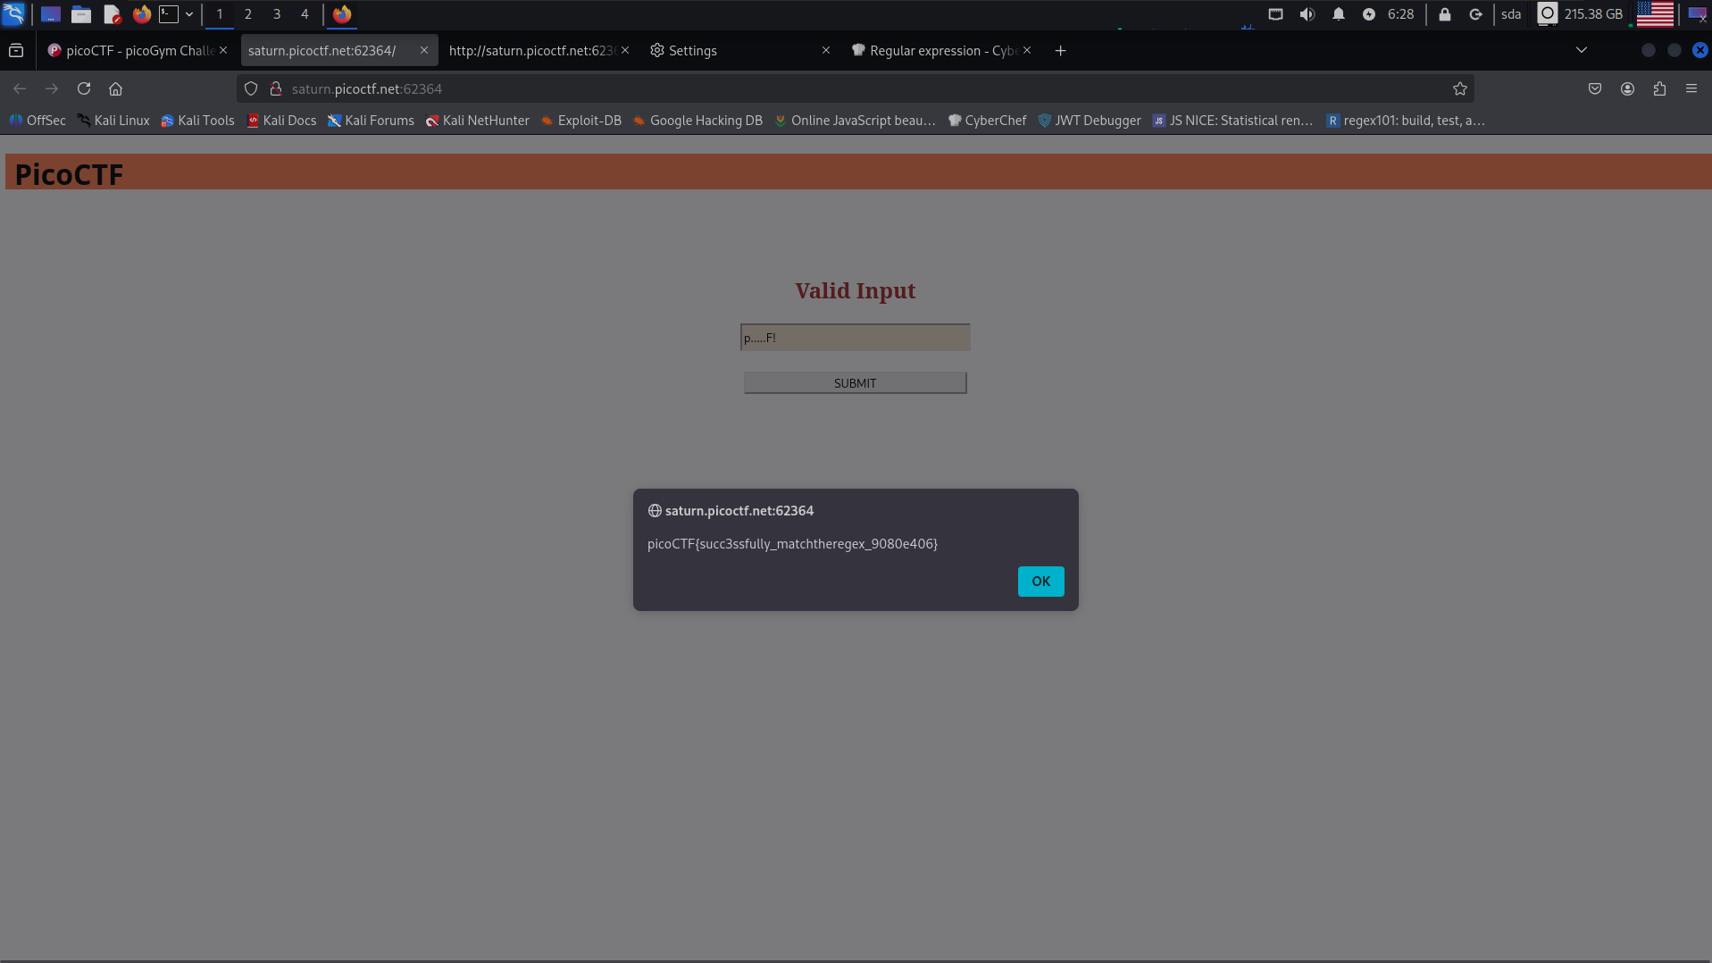Expand the terminal launcher dropdown arrow
Viewport: 1712px width, 963px height.
click(189, 14)
